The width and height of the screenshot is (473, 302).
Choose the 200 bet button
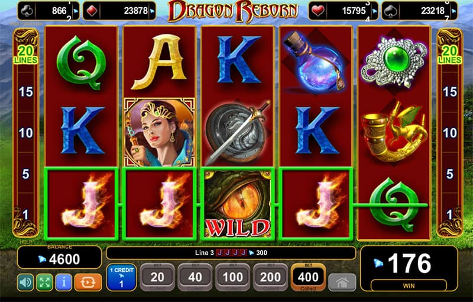click(x=271, y=277)
